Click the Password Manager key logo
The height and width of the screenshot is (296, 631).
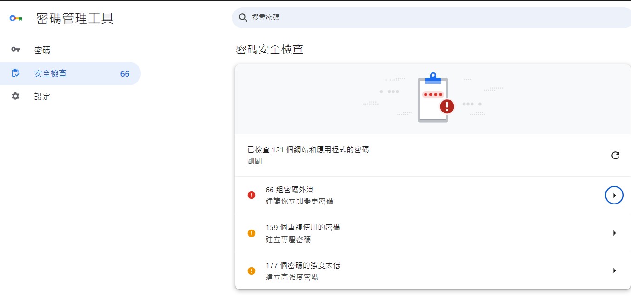pos(16,19)
